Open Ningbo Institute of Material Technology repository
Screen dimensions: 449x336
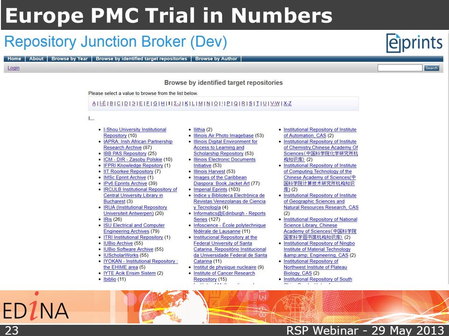click(319, 249)
